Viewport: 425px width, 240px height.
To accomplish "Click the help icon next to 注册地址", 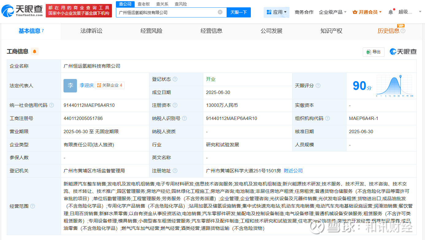I will [x=175, y=171].
